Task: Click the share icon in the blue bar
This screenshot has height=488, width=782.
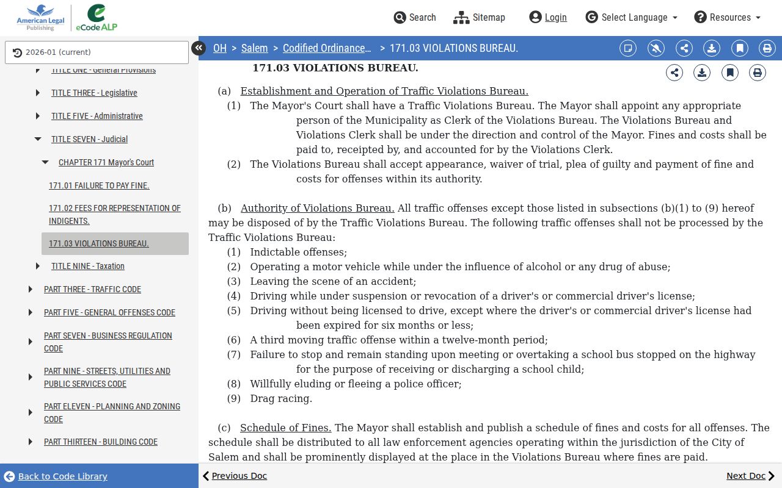Action: pos(684,48)
